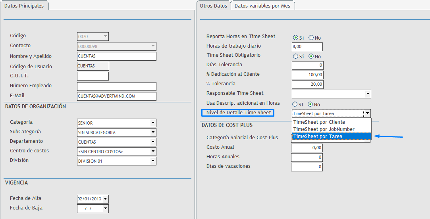Expand the Centro de costos dropdown
The height and width of the screenshot is (219, 430).
coord(153,152)
